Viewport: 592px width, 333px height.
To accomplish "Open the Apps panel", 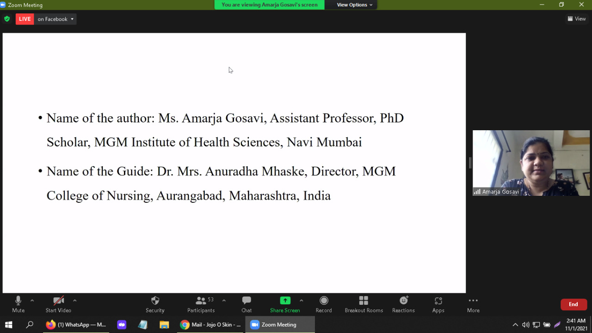I will 438,304.
